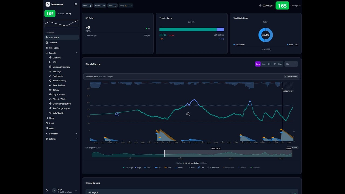Expand the Settings section
This screenshot has height=194, width=345.
click(x=62, y=139)
